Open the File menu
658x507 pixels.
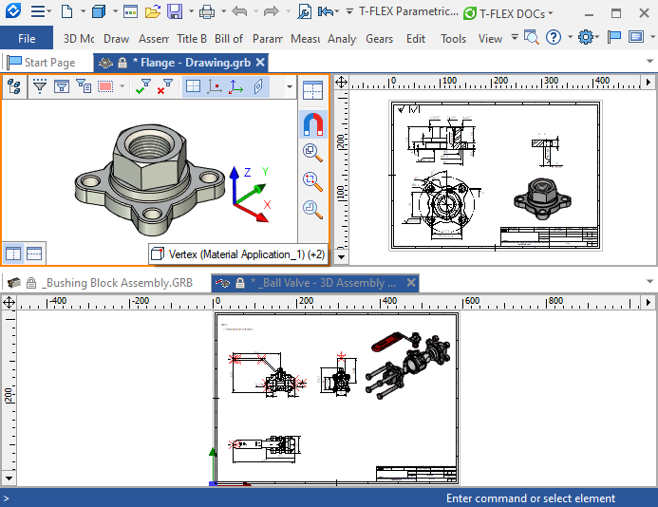tap(27, 38)
